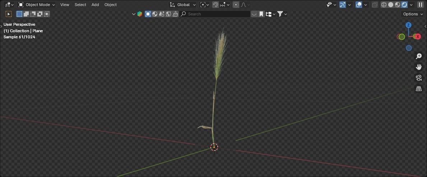Open the display mode dropdown arrow
427x177 pixels.
274,14
